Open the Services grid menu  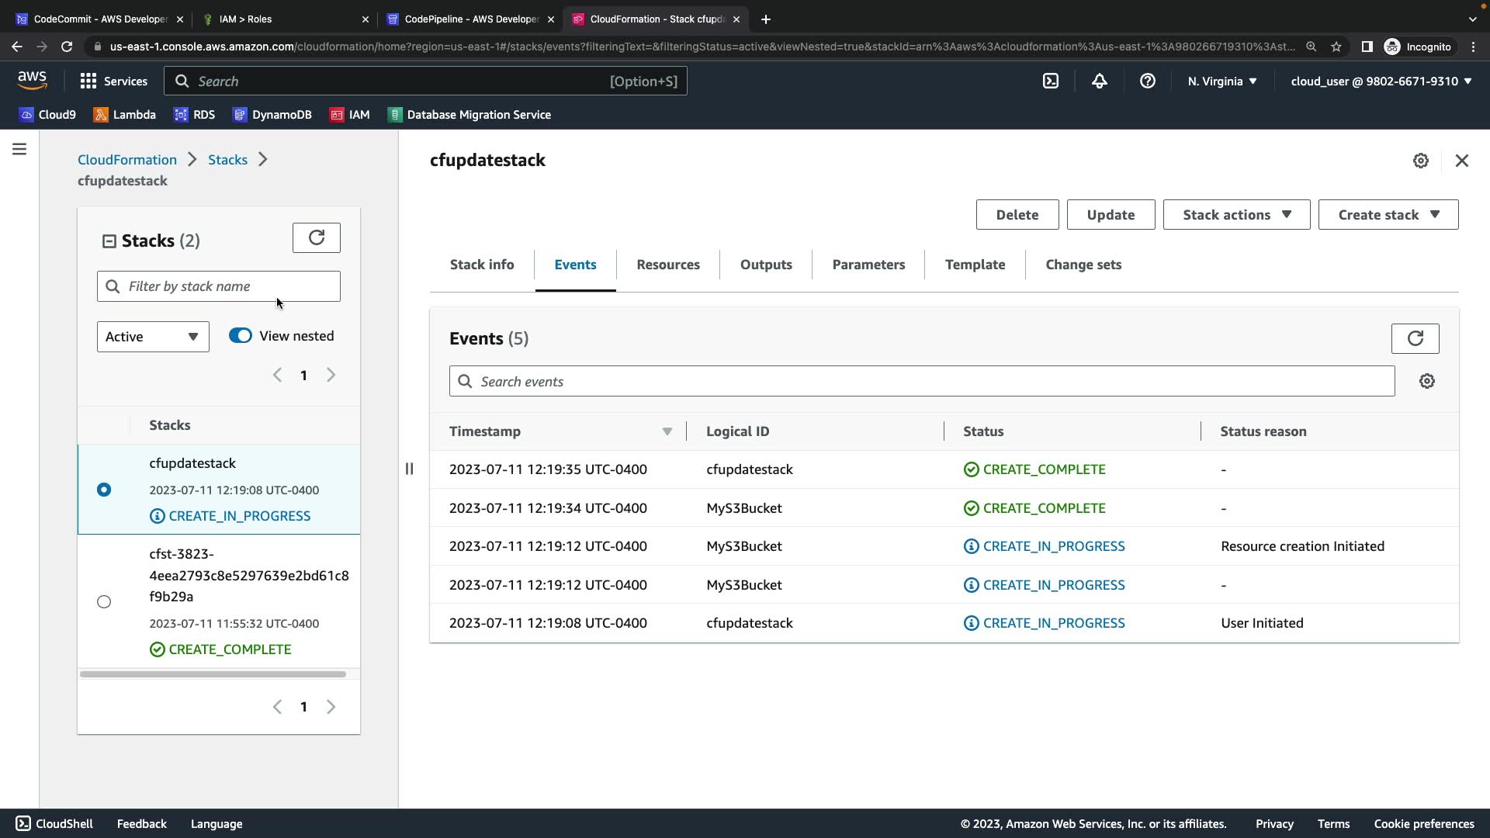[113, 81]
